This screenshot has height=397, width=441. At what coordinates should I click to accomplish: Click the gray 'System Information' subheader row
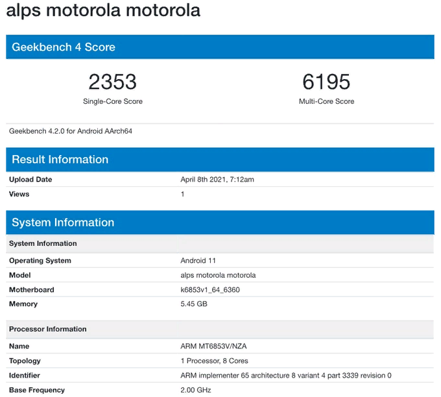tap(220, 243)
